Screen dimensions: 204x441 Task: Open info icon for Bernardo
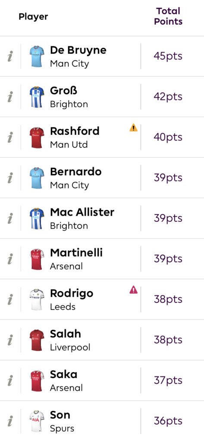coord(10,178)
